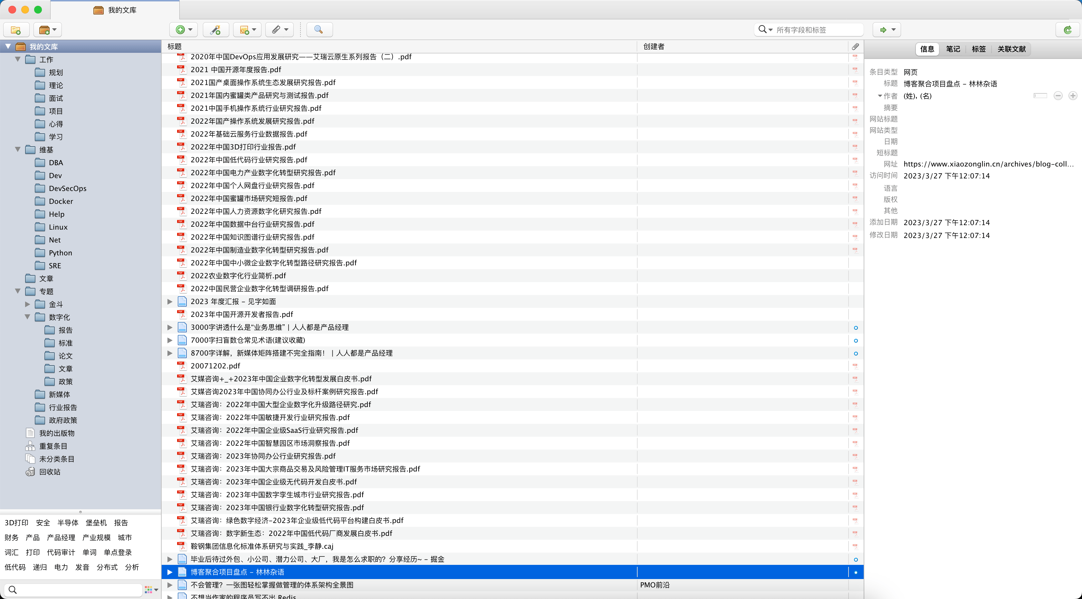Viewport: 1082px width, 599px height.
Task: Switch author name field mode toggle
Action: (1040, 96)
